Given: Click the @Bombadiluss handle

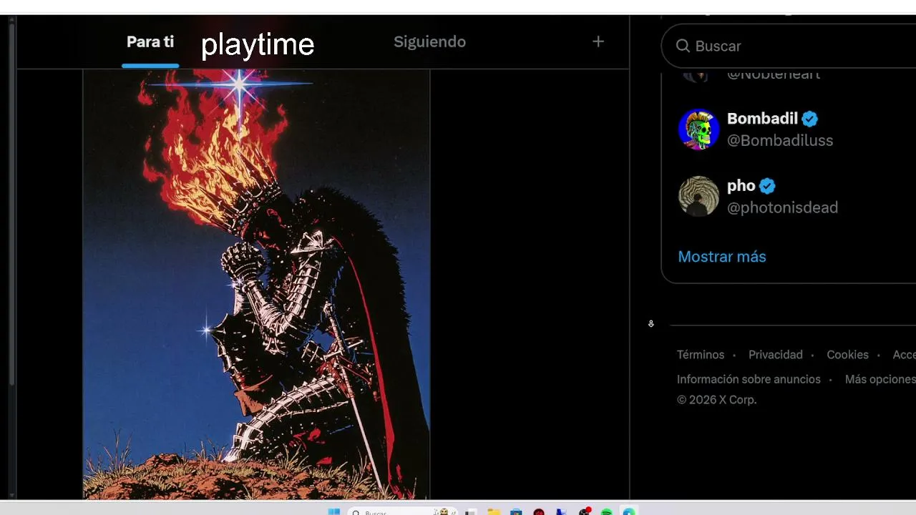Looking at the screenshot, I should (780, 140).
